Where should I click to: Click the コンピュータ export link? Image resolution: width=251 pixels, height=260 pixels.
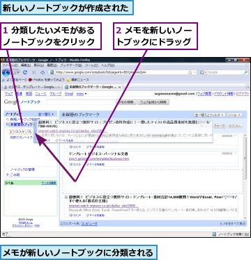[89, 224]
